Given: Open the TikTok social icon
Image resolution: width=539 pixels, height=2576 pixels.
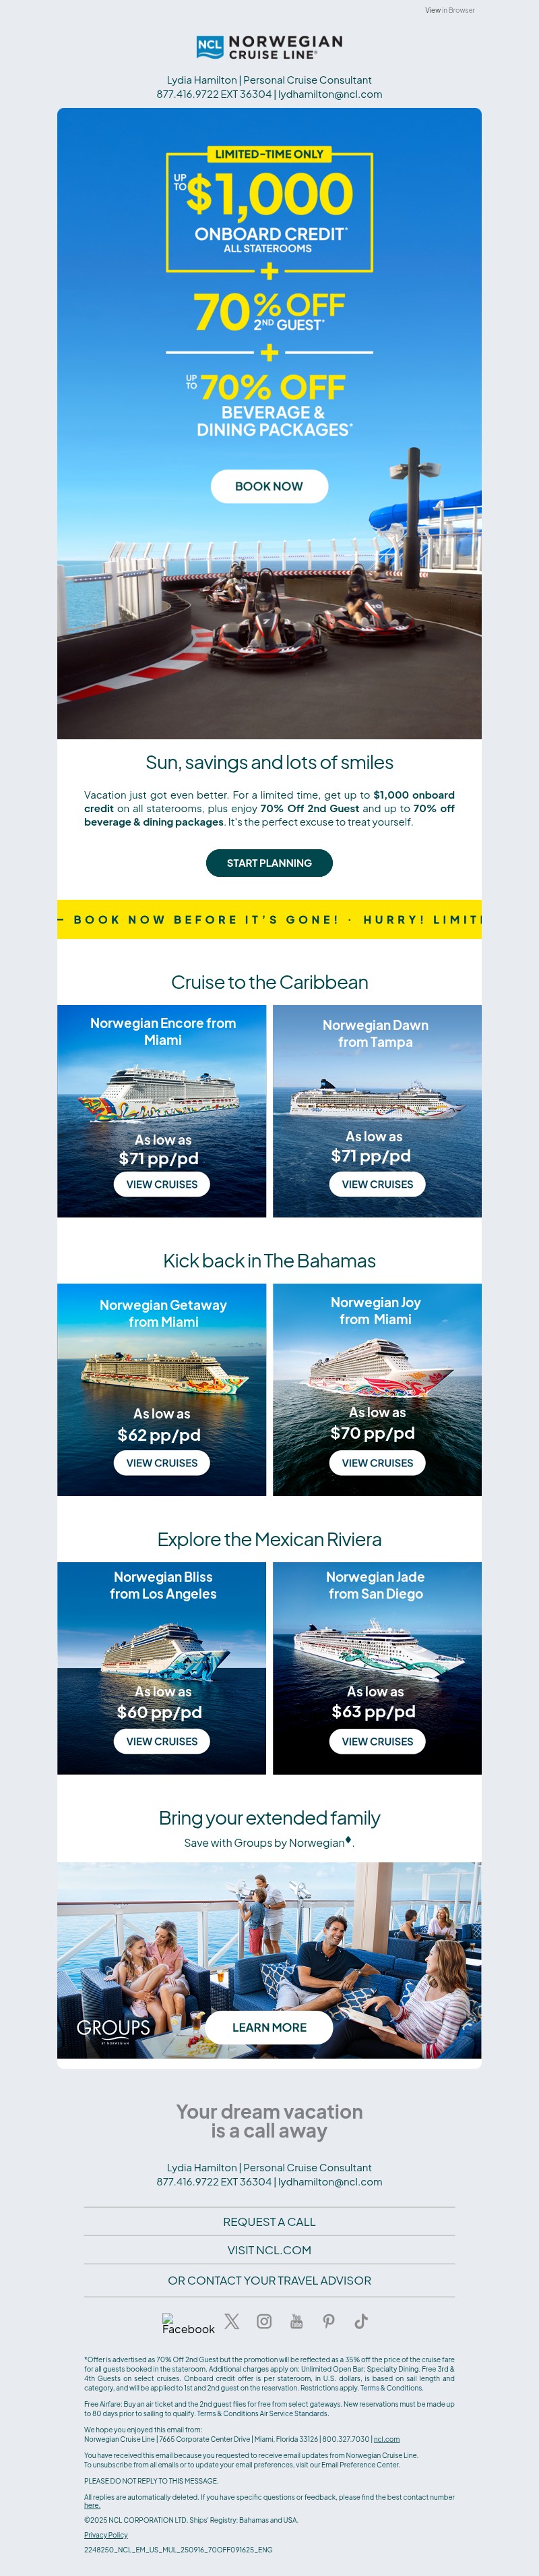Looking at the screenshot, I should click(x=360, y=2321).
